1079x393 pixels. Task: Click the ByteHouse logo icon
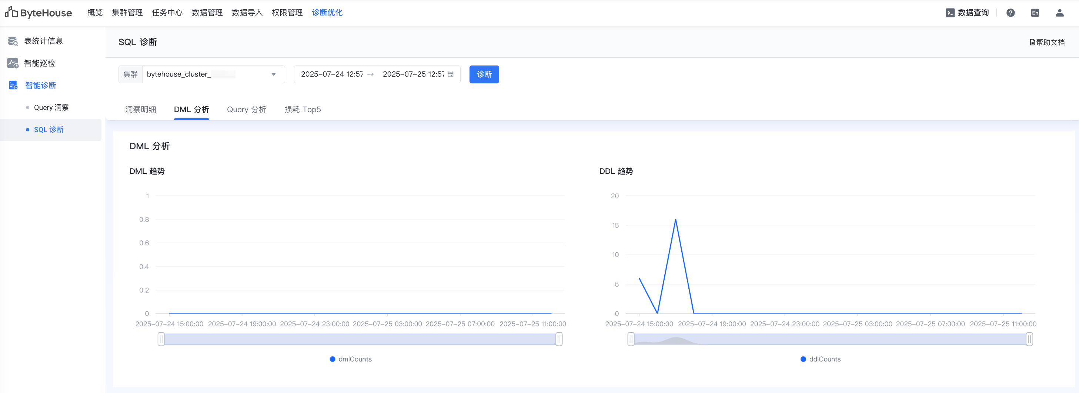click(x=12, y=12)
